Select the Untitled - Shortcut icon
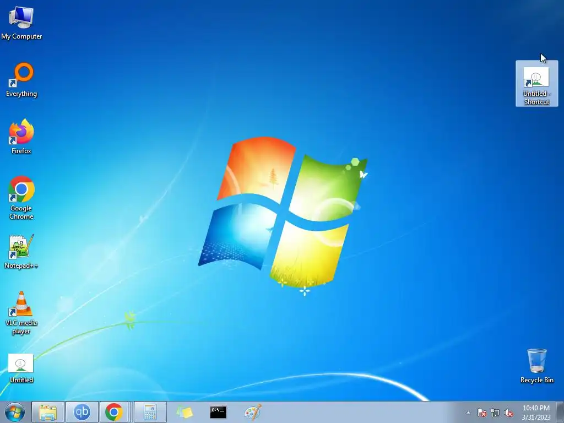Viewport: 564px width, 423px height. (x=536, y=84)
